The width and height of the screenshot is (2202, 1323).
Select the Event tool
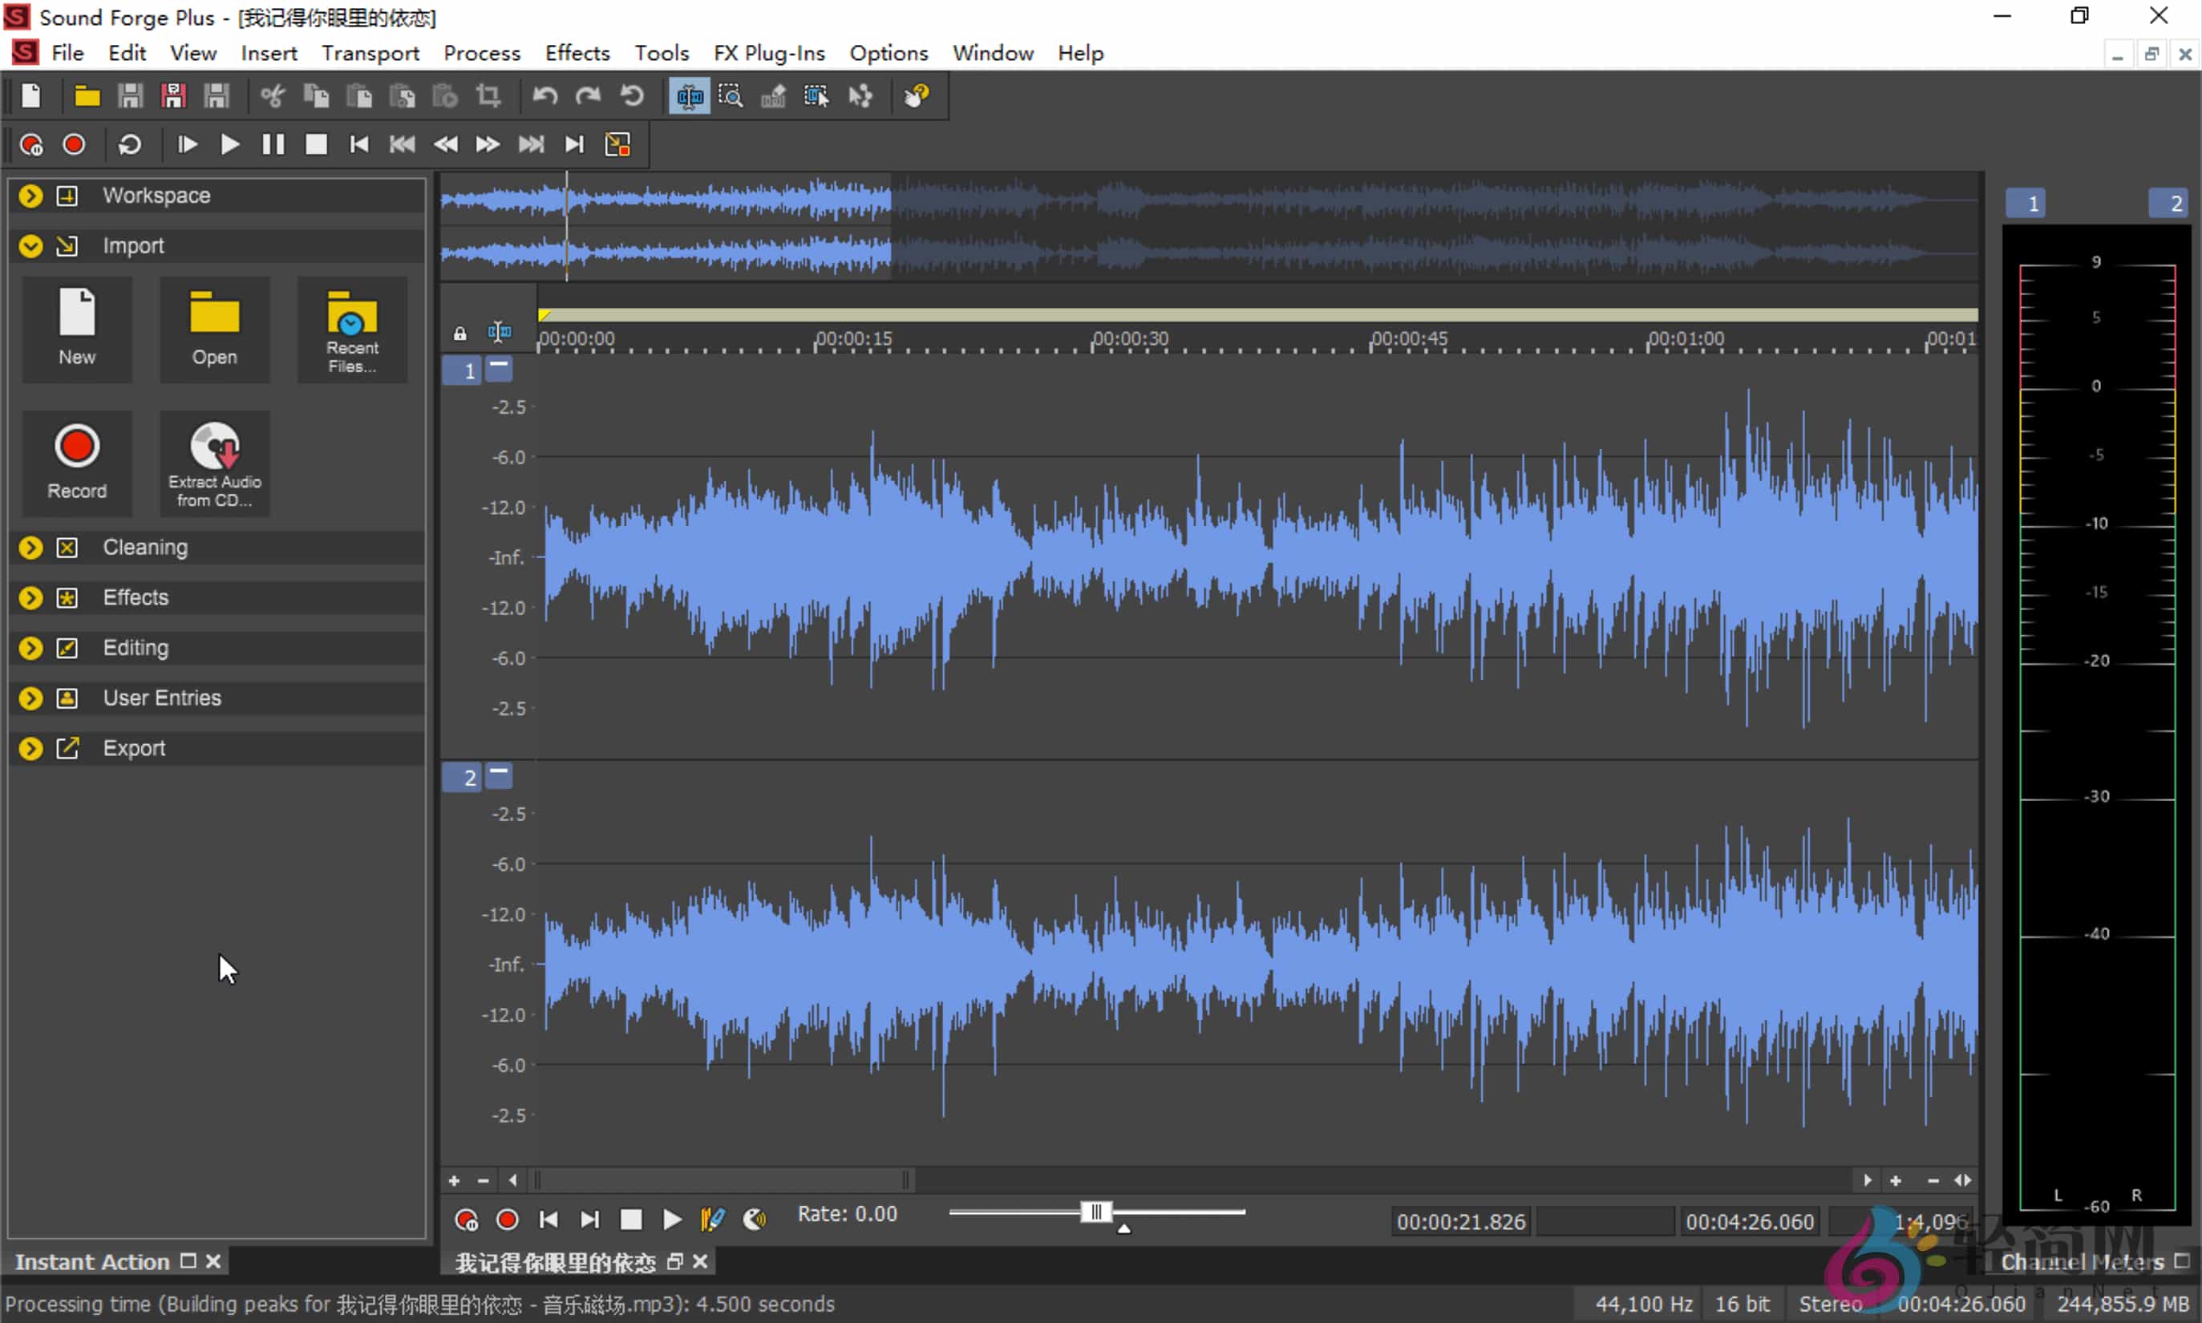click(x=815, y=95)
